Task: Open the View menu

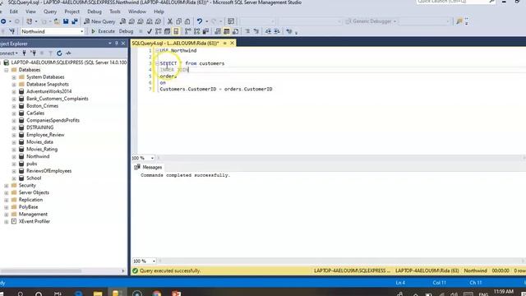Action: pyautogui.click(x=30, y=12)
